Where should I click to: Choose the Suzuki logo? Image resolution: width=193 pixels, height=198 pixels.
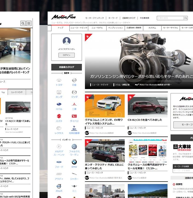point(59,116)
